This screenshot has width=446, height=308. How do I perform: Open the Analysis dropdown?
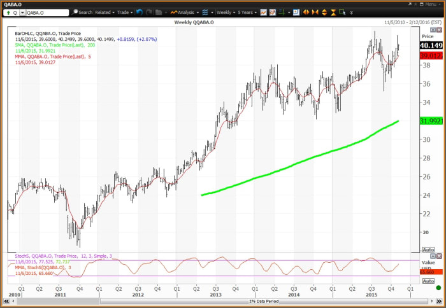(188, 12)
